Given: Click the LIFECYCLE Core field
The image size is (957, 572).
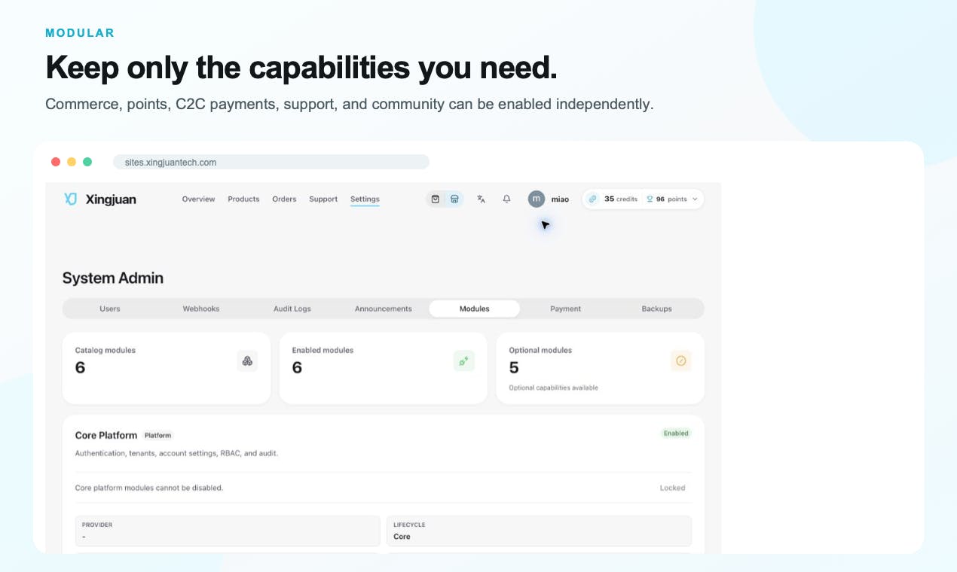Looking at the screenshot, I should (539, 531).
